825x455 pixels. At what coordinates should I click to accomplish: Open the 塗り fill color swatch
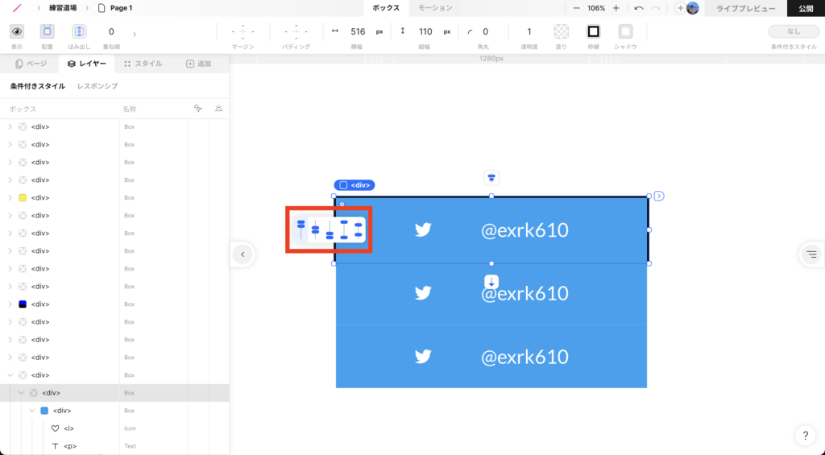[562, 31]
